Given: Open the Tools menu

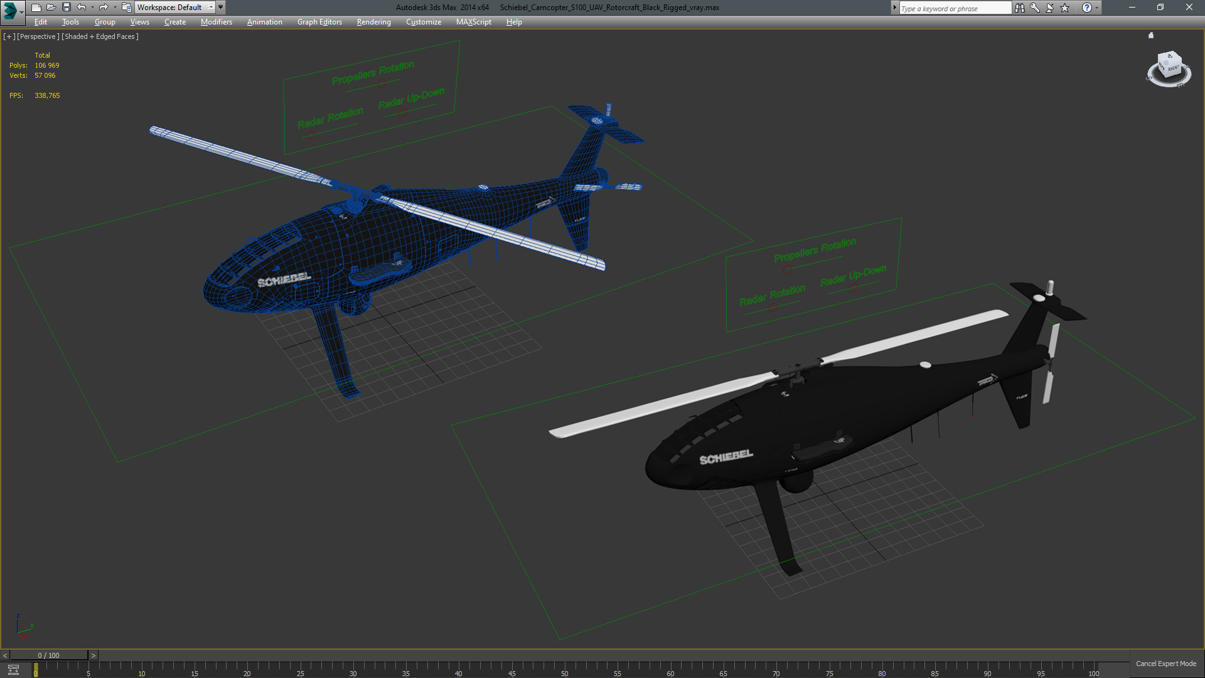Looking at the screenshot, I should (x=70, y=22).
